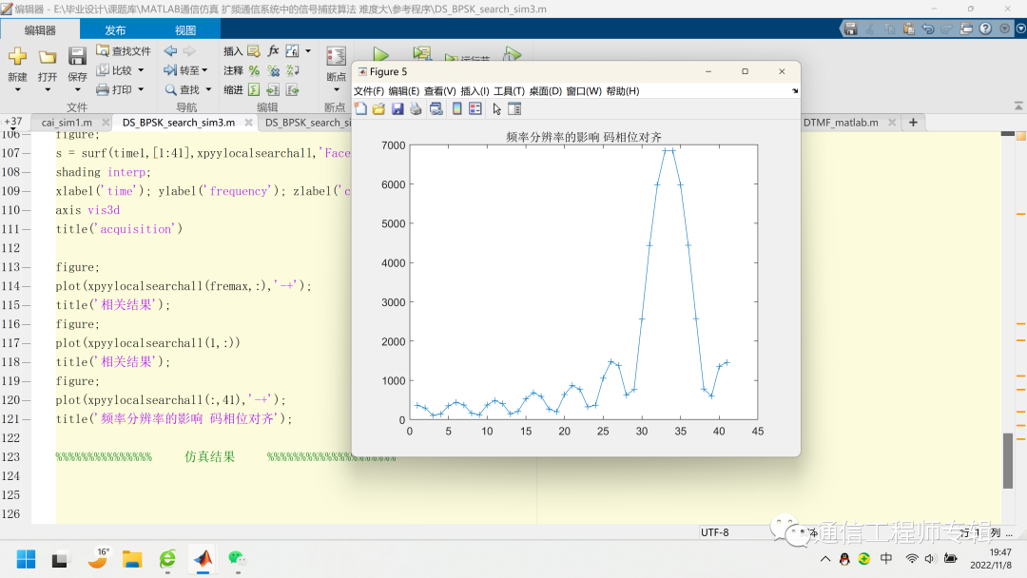Click Link Plot icon in Figure 5 toolbar
This screenshot has width=1027, height=578.
[436, 109]
